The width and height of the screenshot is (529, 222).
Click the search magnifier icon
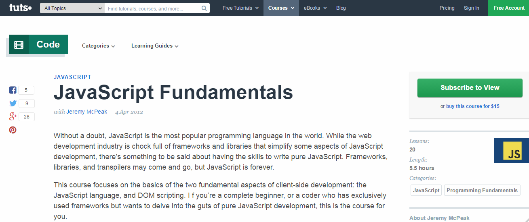(204, 8)
